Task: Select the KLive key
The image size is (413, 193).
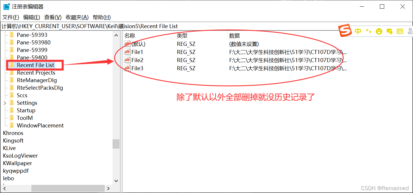Action: 9,148
